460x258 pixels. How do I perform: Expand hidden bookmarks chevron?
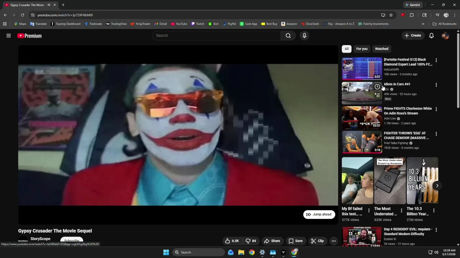pyautogui.click(x=423, y=24)
